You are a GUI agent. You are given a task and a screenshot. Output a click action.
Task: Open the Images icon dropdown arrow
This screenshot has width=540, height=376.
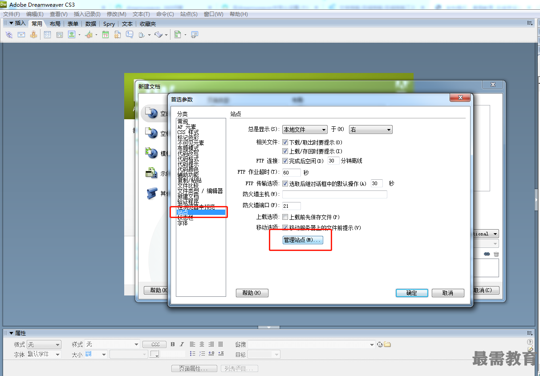click(x=79, y=35)
